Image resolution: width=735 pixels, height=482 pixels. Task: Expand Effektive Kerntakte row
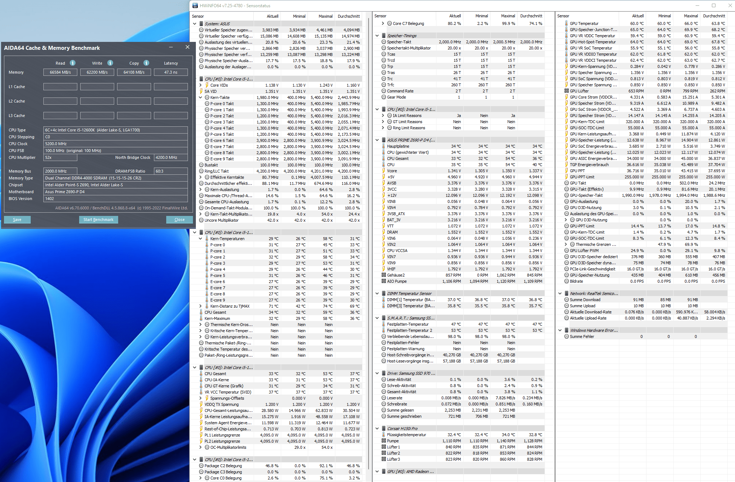(x=201, y=177)
